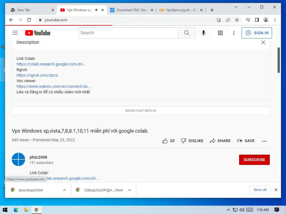Share this page from Chrome address bar
Viewport: 286px width, 214px height.
pos(228,20)
